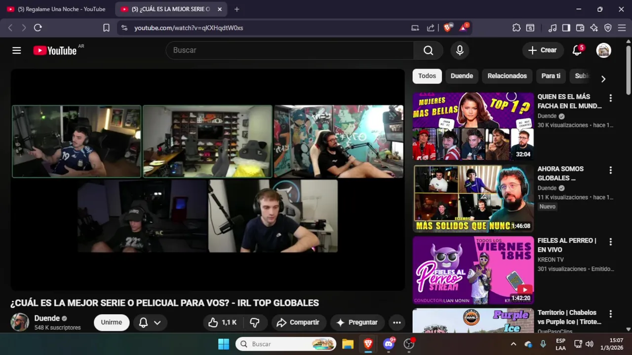Select the Todos filter chip
Image resolution: width=632 pixels, height=355 pixels.
coord(427,76)
